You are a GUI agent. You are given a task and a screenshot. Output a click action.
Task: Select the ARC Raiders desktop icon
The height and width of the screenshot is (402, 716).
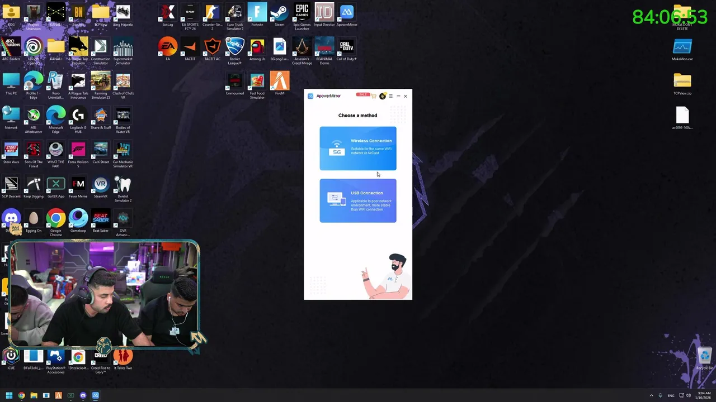point(11,49)
